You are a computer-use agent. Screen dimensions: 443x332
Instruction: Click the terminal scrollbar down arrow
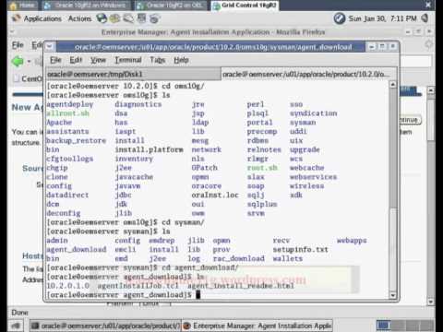pos(392,295)
